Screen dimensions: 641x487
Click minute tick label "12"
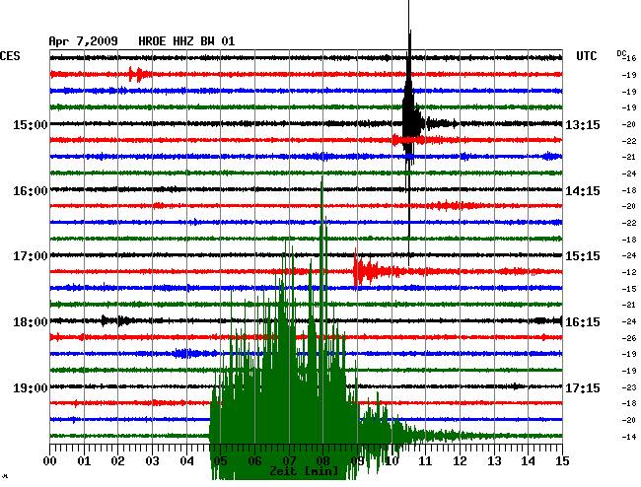point(460,461)
